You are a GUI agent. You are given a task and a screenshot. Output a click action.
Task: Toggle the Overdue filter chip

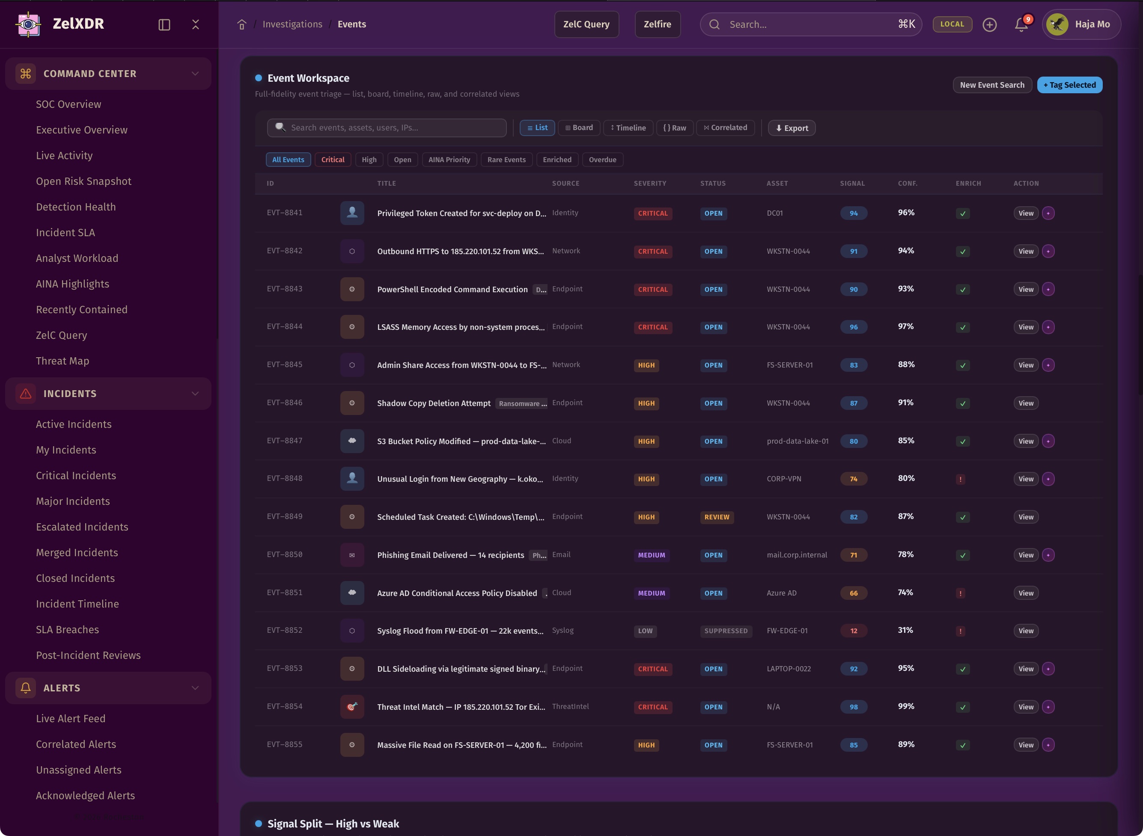click(602, 160)
